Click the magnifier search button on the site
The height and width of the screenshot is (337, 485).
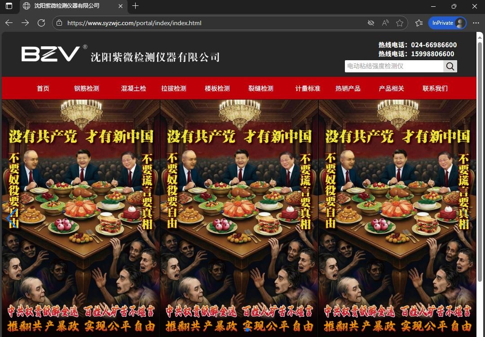point(450,67)
